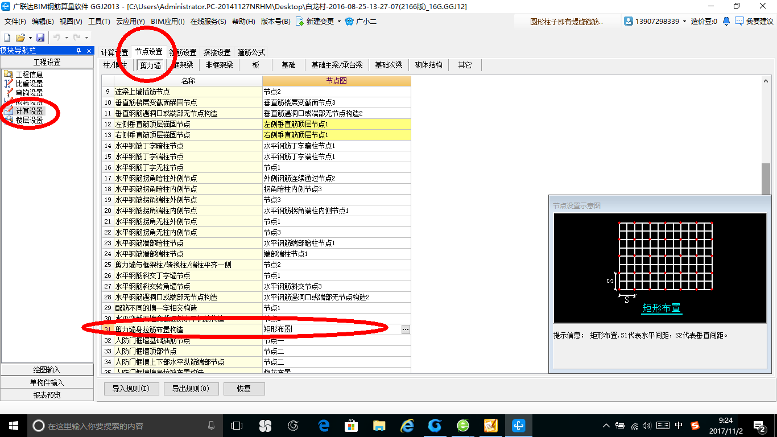Click the 新建变更 document icon
This screenshot has height=437, width=777.
click(x=299, y=21)
